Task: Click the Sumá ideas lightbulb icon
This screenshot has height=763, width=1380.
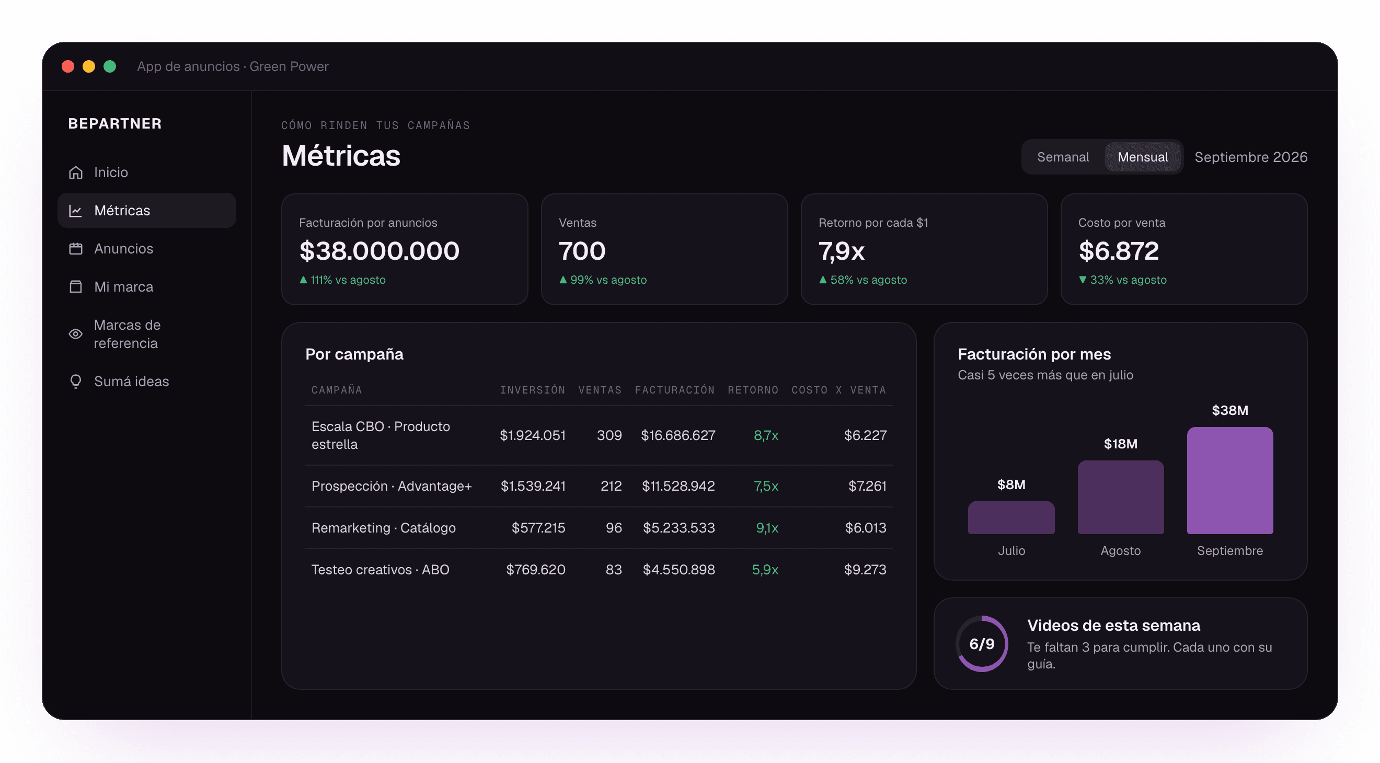Action: point(76,381)
